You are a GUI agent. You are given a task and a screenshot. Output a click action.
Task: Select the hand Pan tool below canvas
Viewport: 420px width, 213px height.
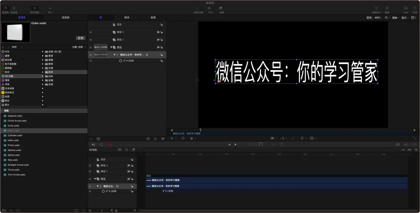click(191, 138)
